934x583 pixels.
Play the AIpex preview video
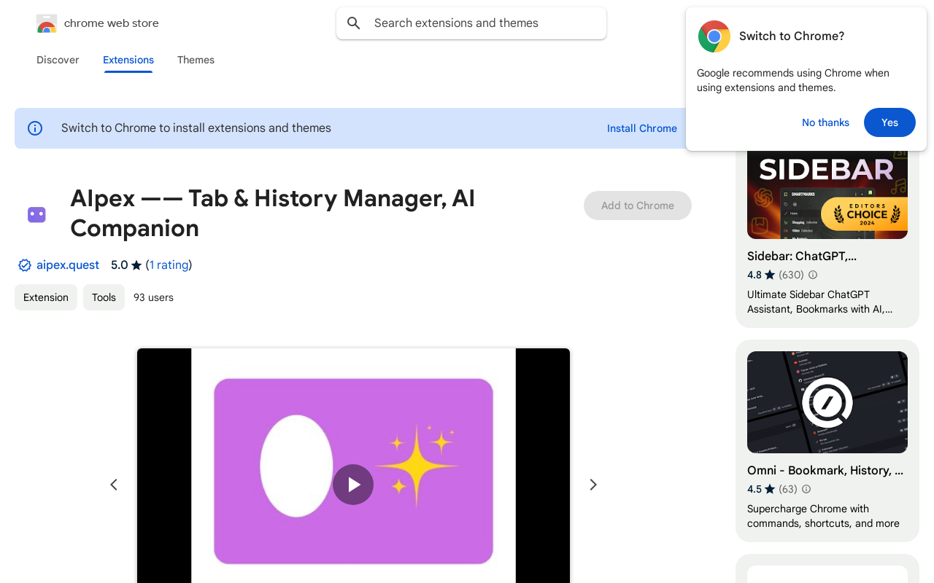tap(353, 485)
